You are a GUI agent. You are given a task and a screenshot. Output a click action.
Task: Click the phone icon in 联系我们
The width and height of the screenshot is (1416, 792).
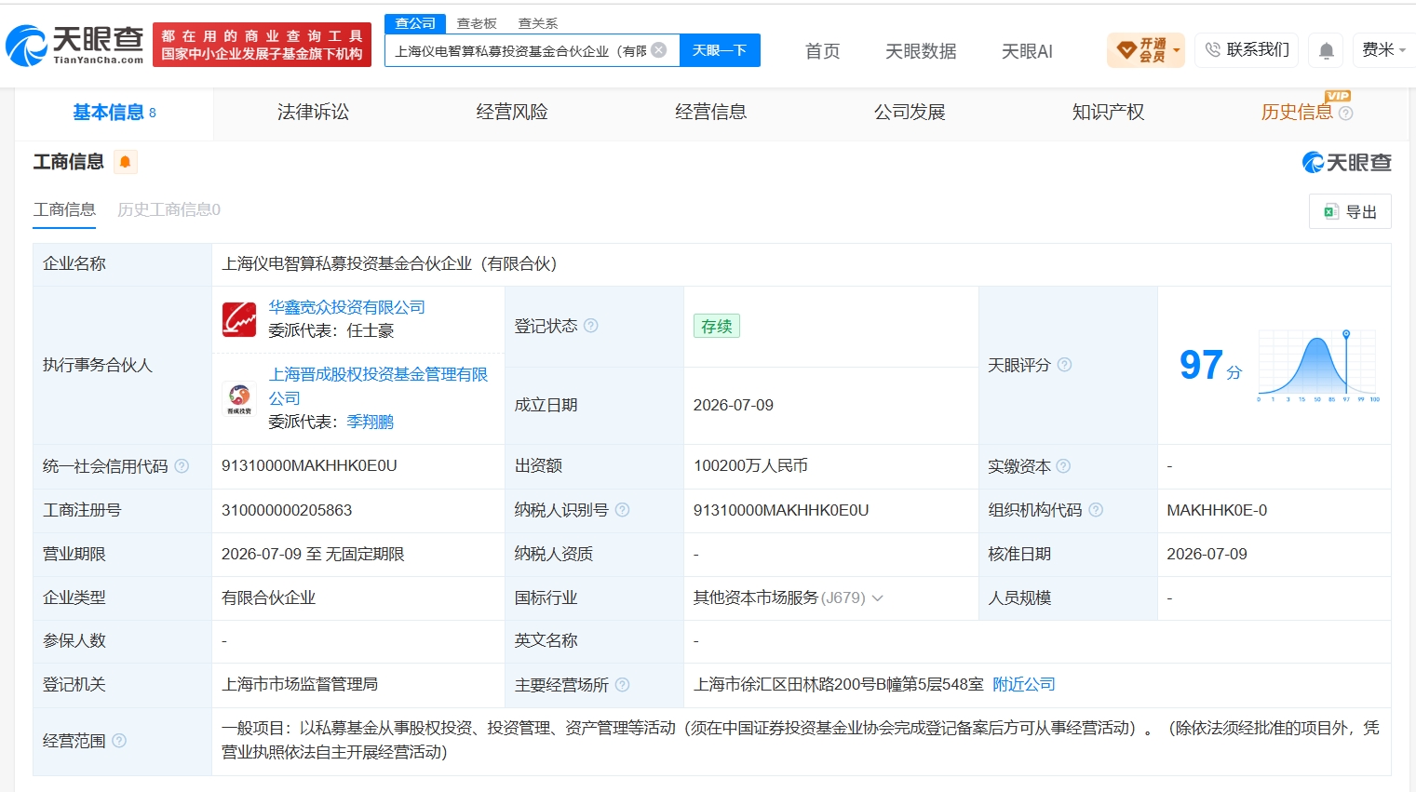[x=1212, y=50]
